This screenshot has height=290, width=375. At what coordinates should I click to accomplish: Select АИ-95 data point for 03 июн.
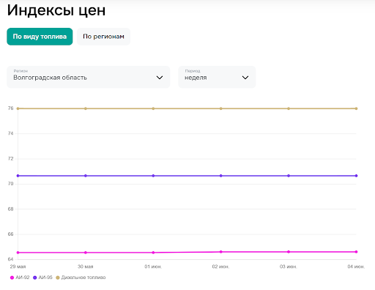coord(289,176)
